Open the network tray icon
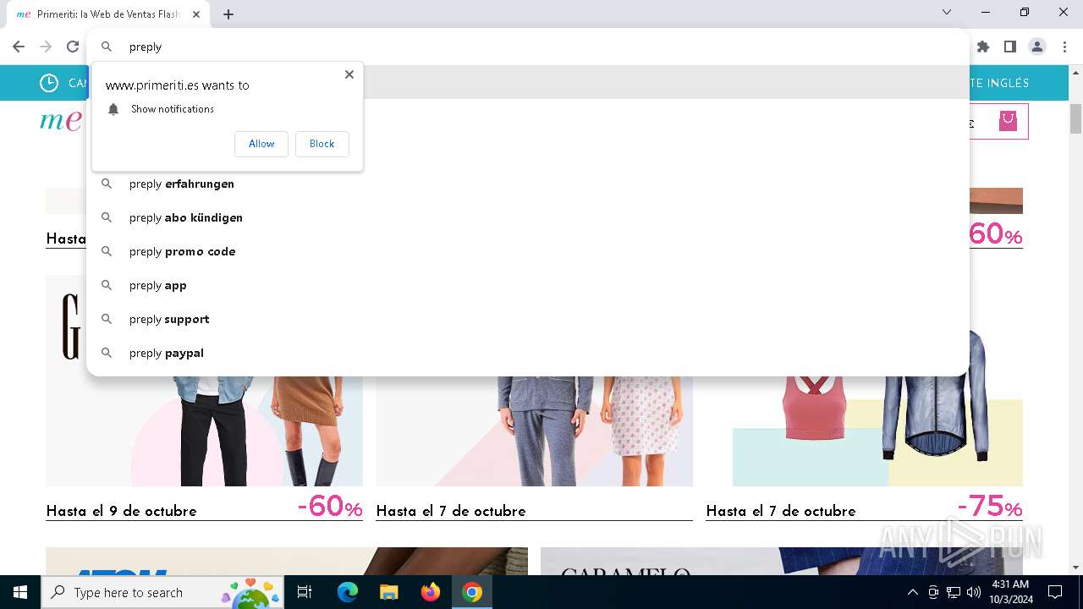The width and height of the screenshot is (1083, 609). 954,592
